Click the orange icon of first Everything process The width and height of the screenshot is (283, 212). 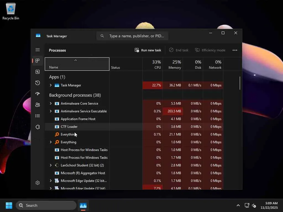pos(57,134)
